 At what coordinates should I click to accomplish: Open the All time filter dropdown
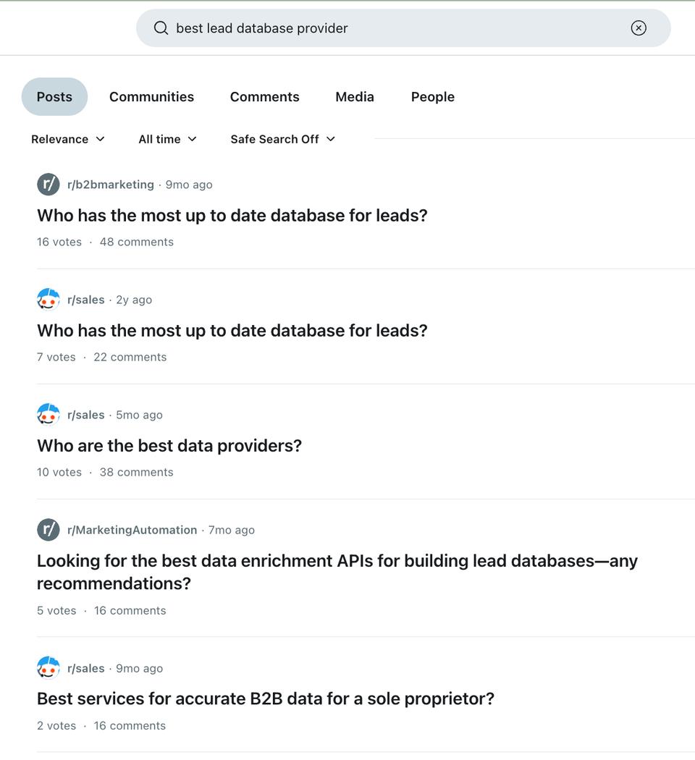coord(167,139)
